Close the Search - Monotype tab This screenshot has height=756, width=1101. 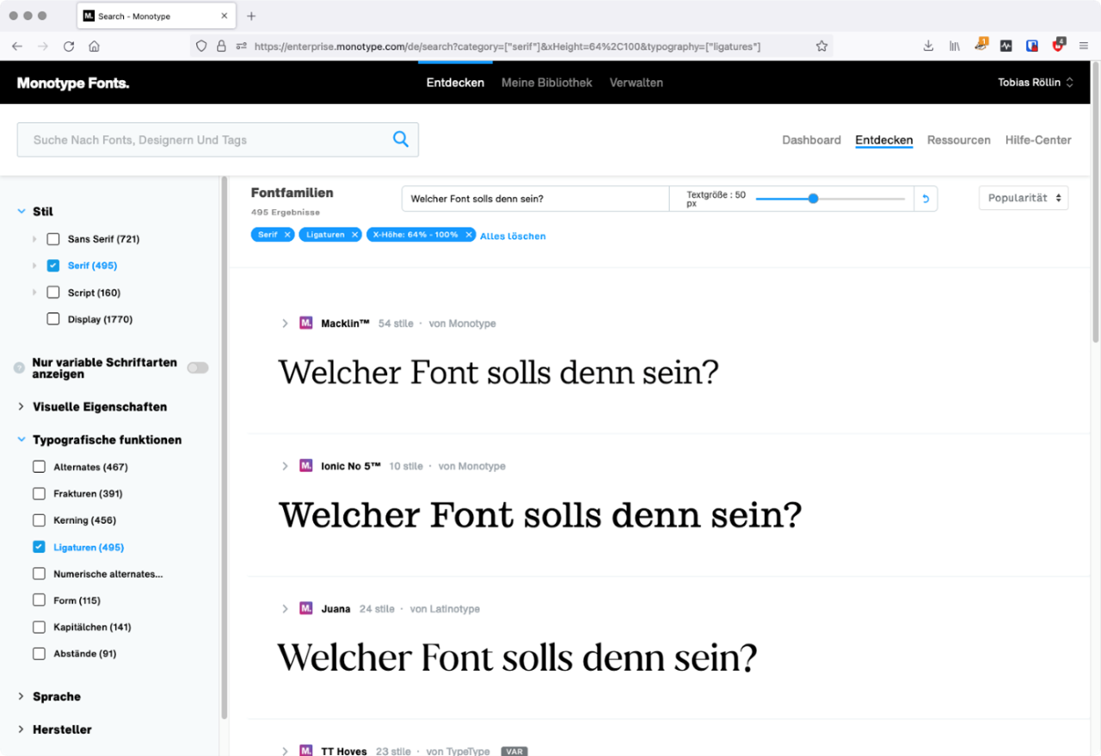point(225,15)
